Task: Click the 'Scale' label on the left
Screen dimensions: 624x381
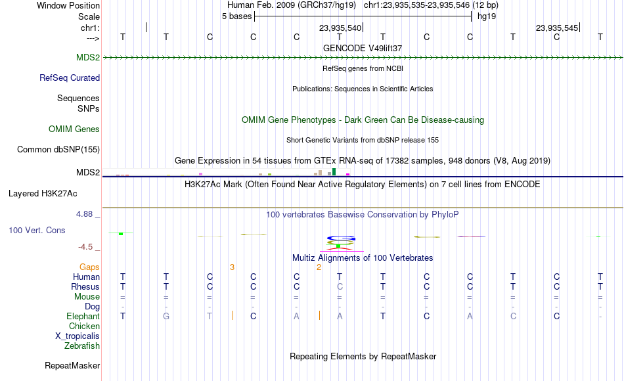Action: [89, 16]
